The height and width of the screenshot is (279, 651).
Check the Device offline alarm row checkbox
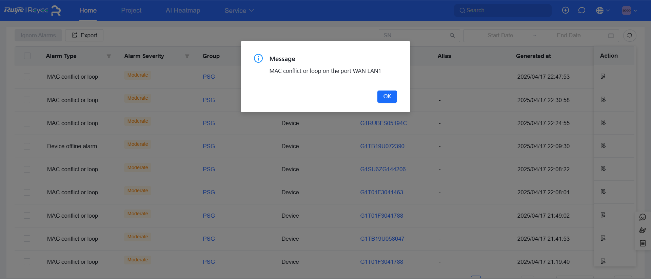point(27,146)
